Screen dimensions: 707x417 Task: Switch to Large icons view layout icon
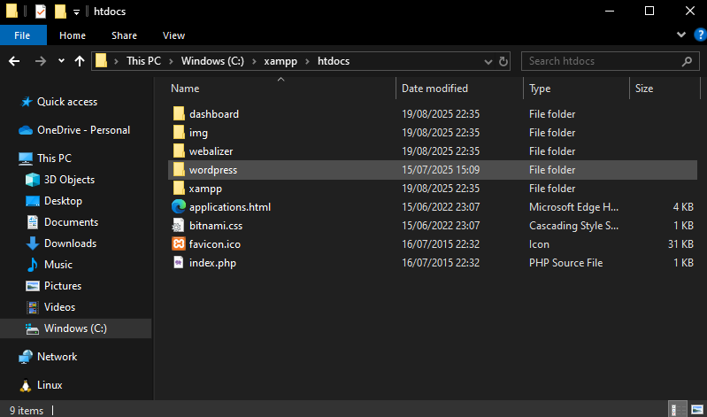point(696,410)
